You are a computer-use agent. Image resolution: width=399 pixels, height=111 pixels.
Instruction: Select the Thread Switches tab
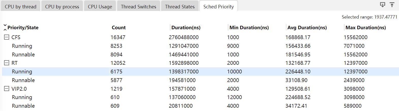139,7
